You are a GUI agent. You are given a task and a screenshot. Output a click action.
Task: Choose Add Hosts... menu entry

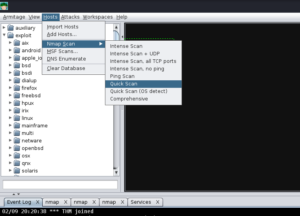pyautogui.click(x=73, y=34)
